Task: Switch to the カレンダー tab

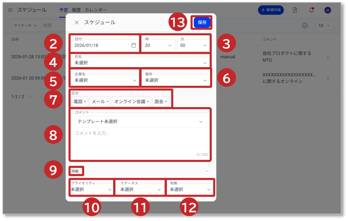Action: point(95,10)
